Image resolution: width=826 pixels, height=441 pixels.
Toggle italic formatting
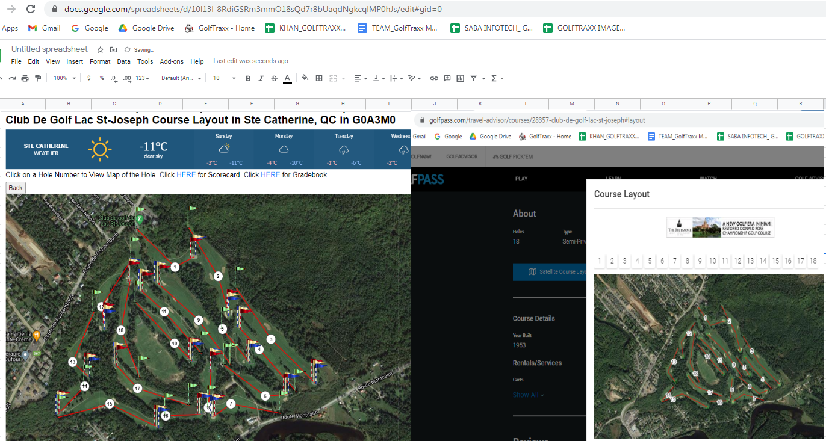261,78
